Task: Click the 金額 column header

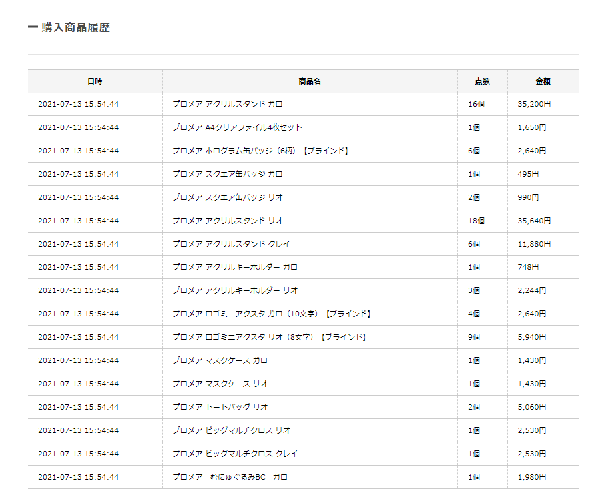Action: (543, 81)
